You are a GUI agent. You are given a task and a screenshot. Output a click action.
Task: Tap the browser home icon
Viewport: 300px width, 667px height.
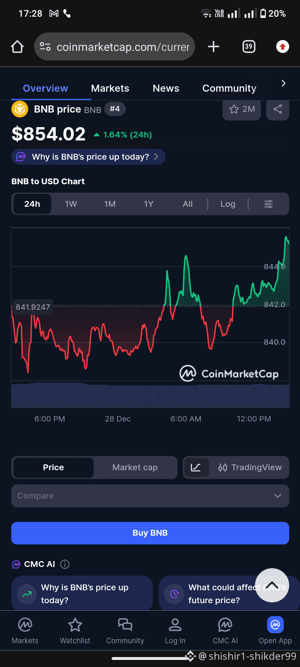(17, 47)
